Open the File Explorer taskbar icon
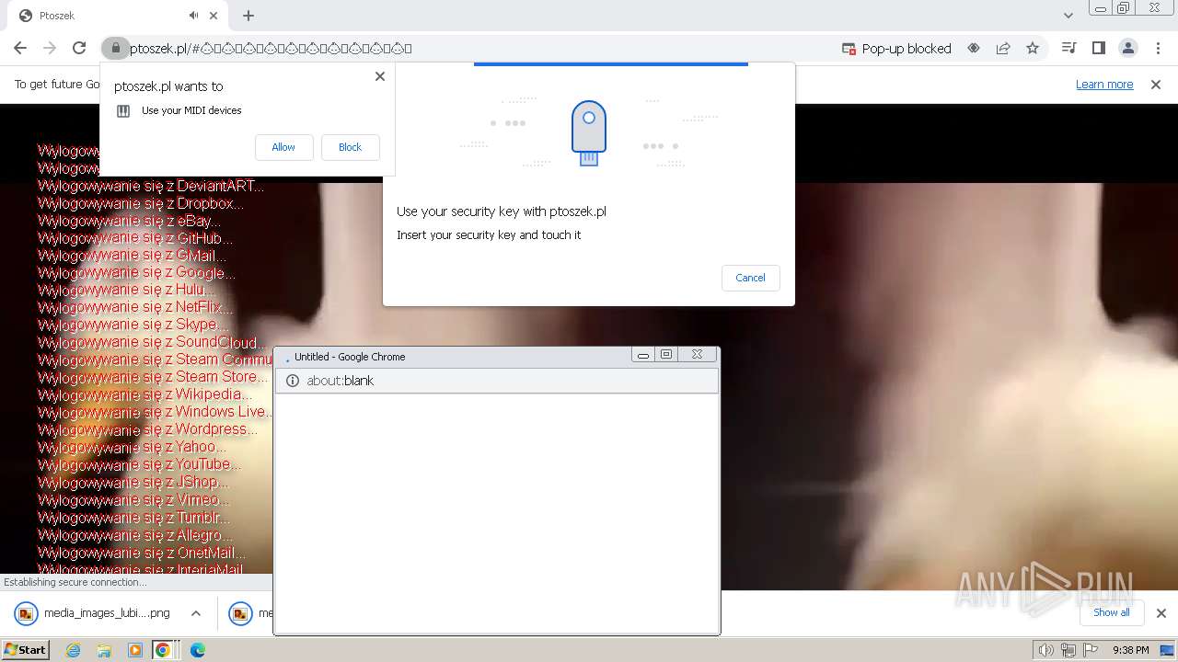Screen dimensions: 1178x662 [x=104, y=650]
